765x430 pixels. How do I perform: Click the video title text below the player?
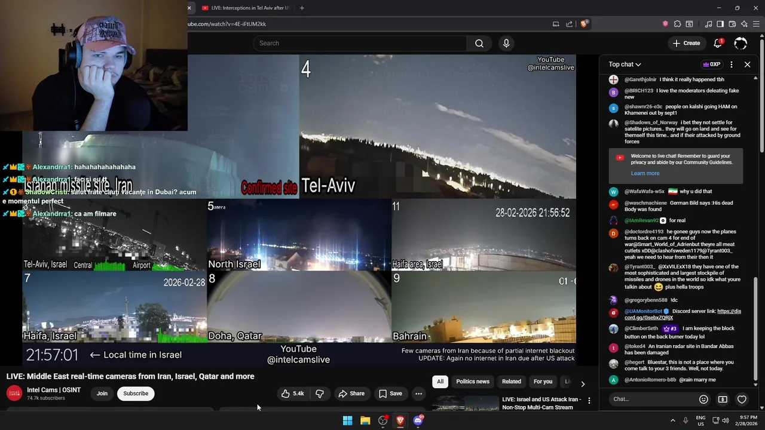coord(130,376)
